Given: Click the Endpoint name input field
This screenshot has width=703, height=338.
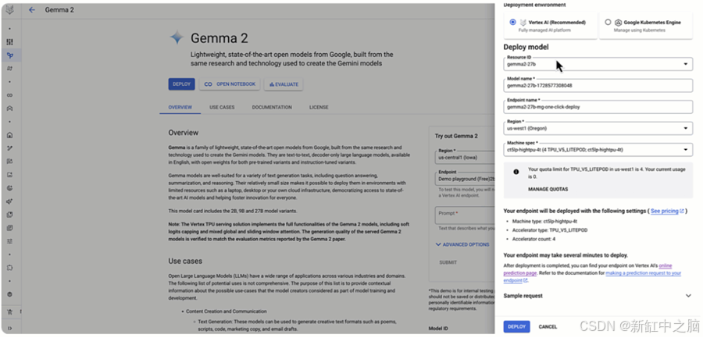Looking at the screenshot, I should 598,107.
